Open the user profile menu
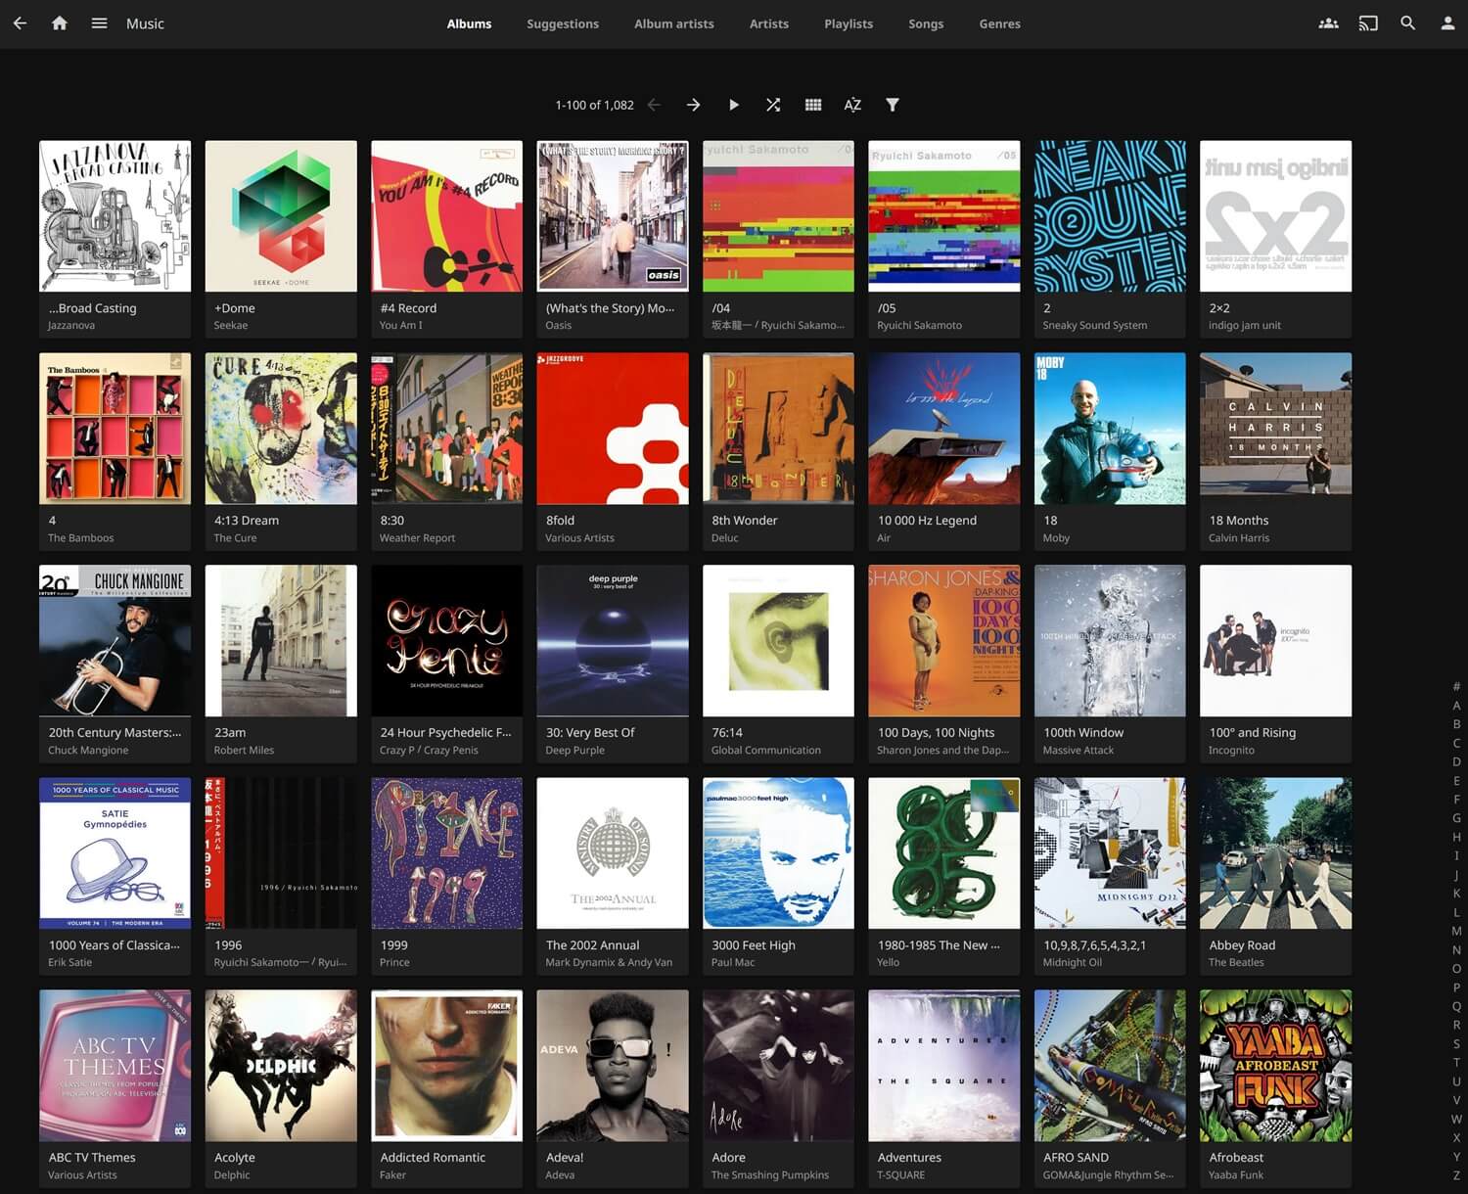The image size is (1468, 1194). 1446,23
